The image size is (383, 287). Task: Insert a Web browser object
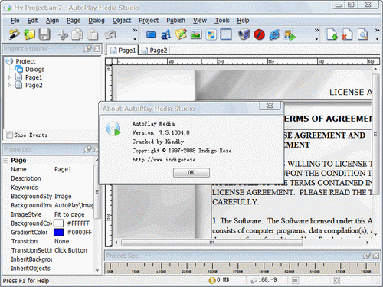click(274, 34)
